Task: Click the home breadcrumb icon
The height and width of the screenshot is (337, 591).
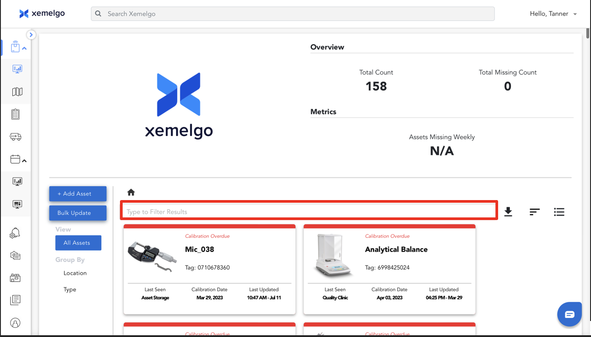Action: pyautogui.click(x=131, y=193)
